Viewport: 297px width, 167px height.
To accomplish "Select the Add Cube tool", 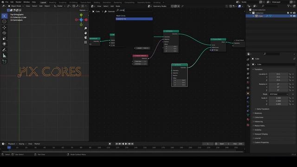I will (4, 62).
